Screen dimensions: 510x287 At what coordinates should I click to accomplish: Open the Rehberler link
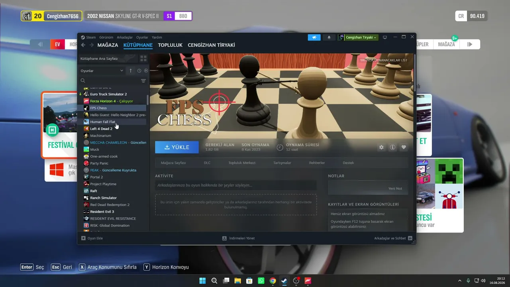click(317, 163)
